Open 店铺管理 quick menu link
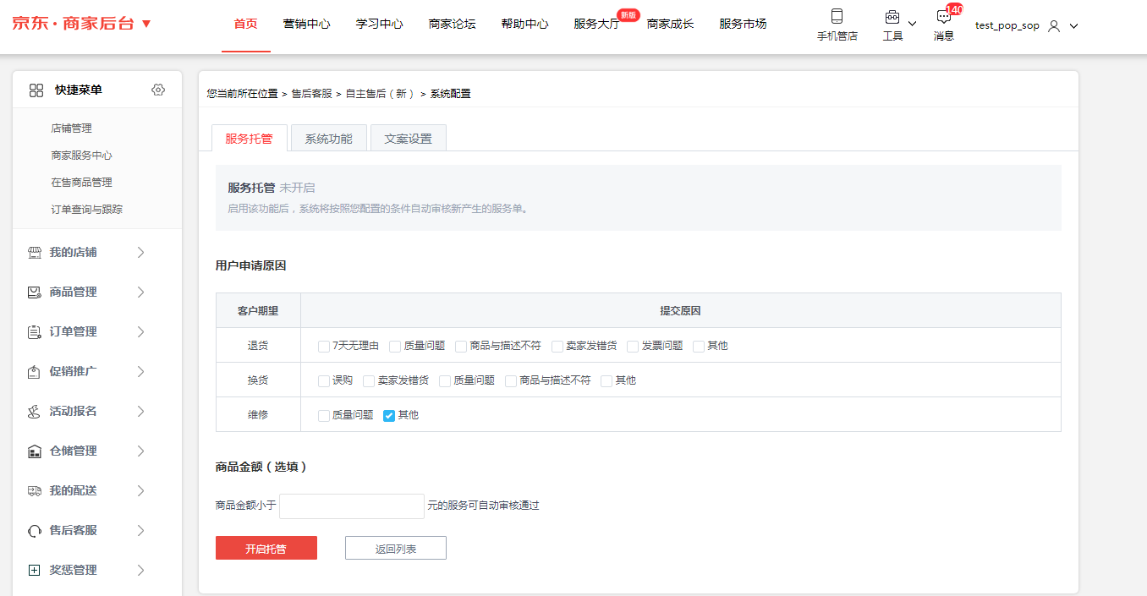The width and height of the screenshot is (1147, 596). (x=71, y=128)
